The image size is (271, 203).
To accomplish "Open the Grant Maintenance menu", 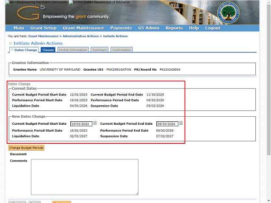I will click(x=83, y=28).
